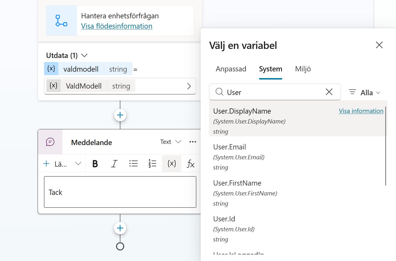Click the flow action icon beside Hantera enhetsförfrågan
Image resolution: width=396 pixels, height=261 pixels.
[x=62, y=21]
